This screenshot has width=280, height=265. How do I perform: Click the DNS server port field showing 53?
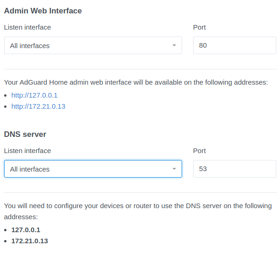(235, 169)
